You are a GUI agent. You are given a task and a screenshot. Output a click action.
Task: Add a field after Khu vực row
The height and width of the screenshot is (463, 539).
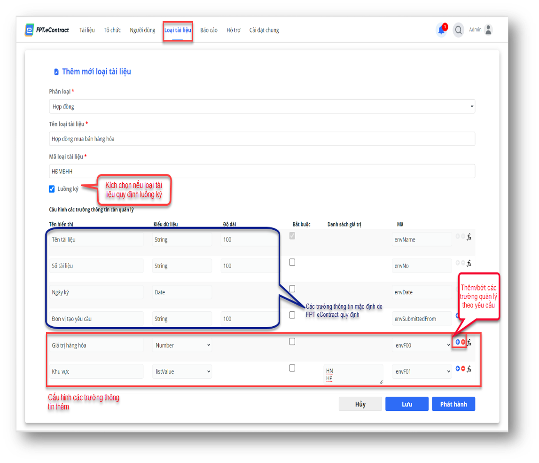(458, 369)
